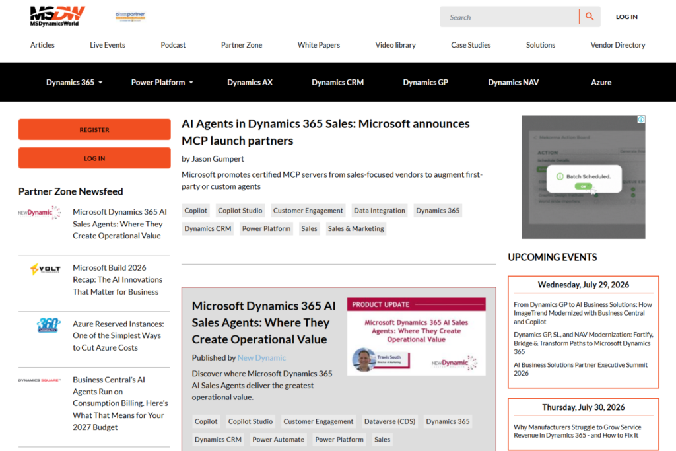This screenshot has width=676, height=451.
Task: Click the Dynamics 365 tag under first article
Action: click(438, 211)
